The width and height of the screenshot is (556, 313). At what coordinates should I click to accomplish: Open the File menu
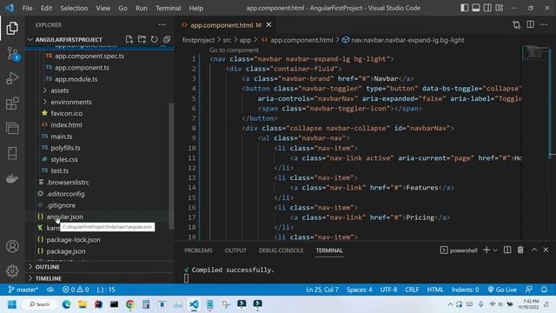tap(27, 8)
